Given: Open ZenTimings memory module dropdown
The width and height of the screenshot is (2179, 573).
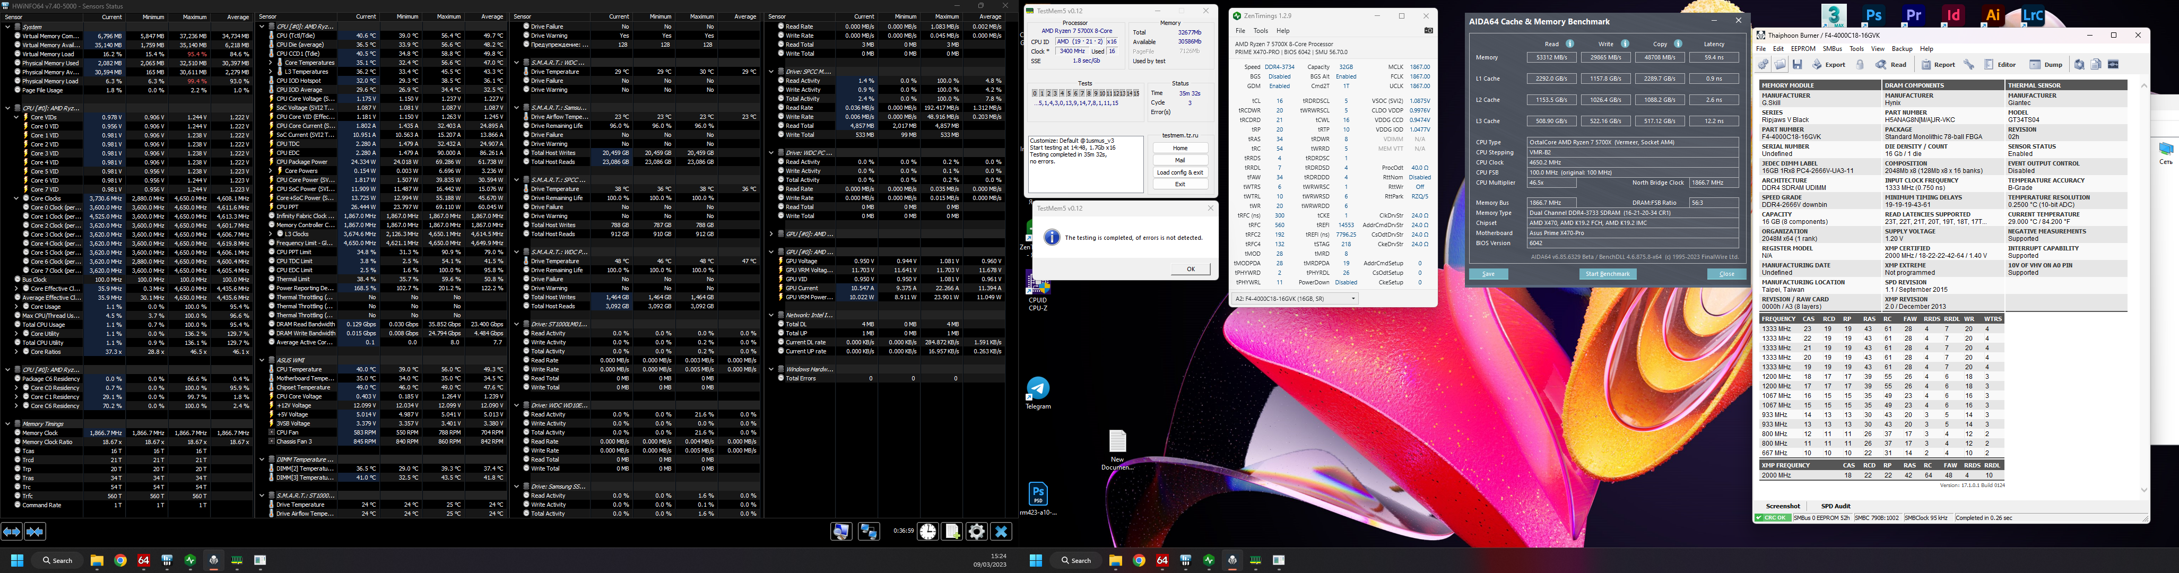Looking at the screenshot, I should tap(1353, 299).
